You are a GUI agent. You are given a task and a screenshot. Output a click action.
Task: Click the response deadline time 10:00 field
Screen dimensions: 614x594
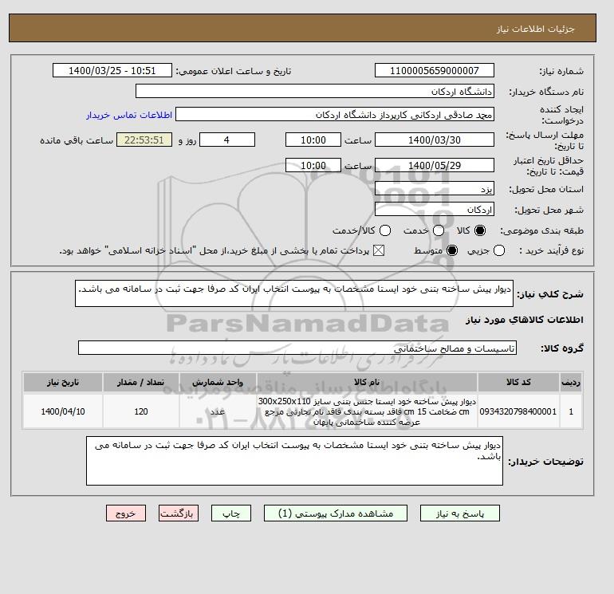click(x=313, y=140)
